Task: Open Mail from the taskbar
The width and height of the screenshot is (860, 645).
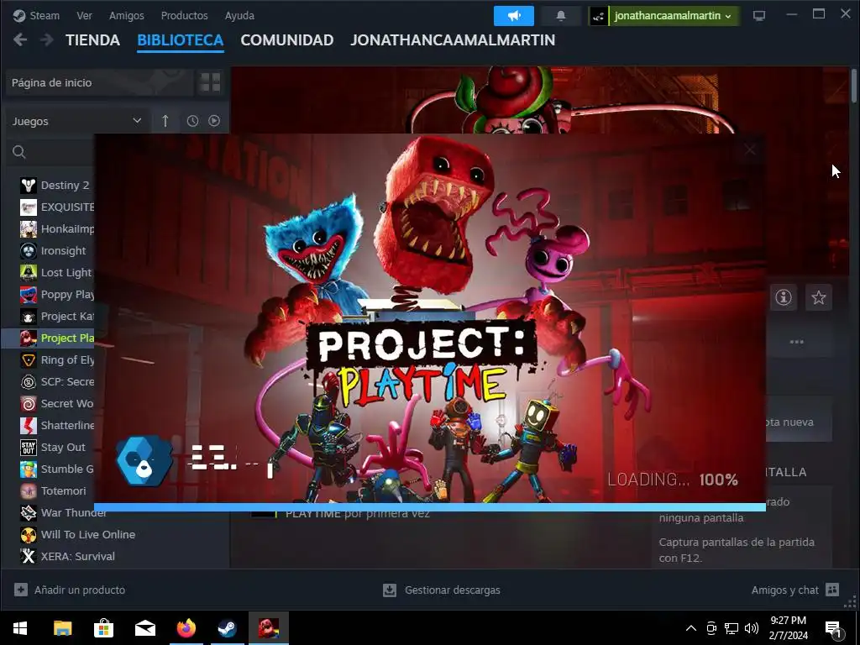Action: tap(144, 628)
